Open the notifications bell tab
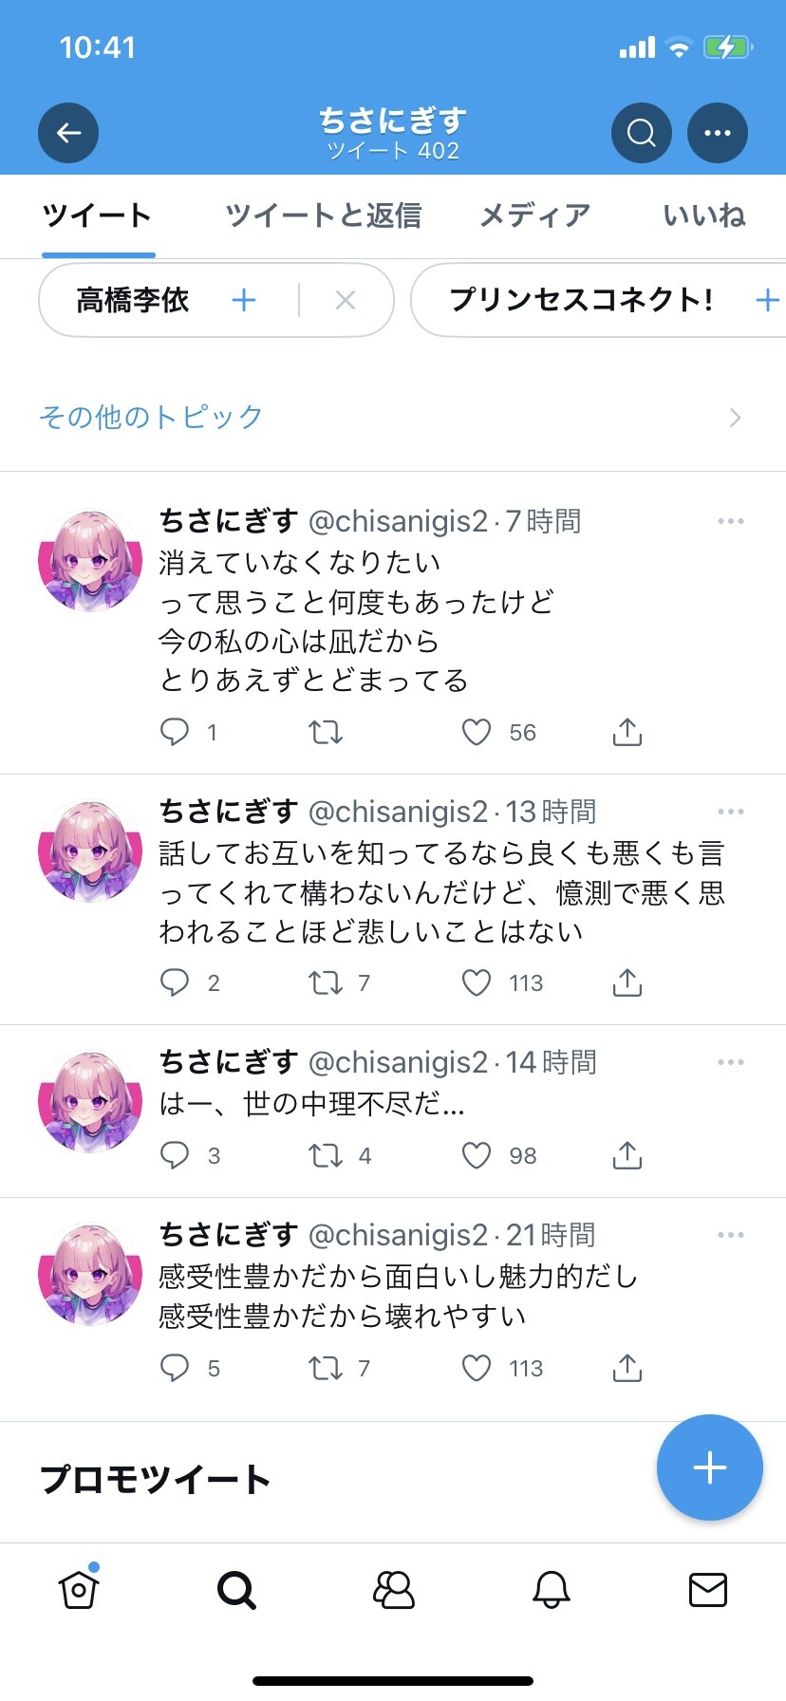786x1701 pixels. 551,1589
